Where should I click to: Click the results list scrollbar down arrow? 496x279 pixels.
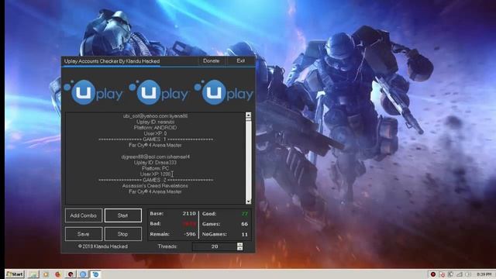[248, 201]
